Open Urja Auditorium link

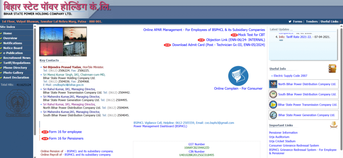click(x=279, y=137)
